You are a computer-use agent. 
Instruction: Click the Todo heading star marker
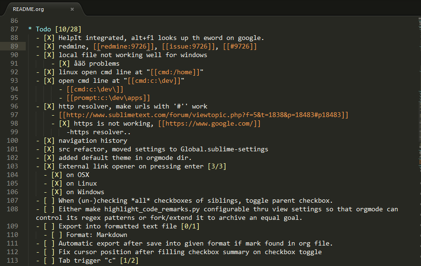[x=30, y=29]
